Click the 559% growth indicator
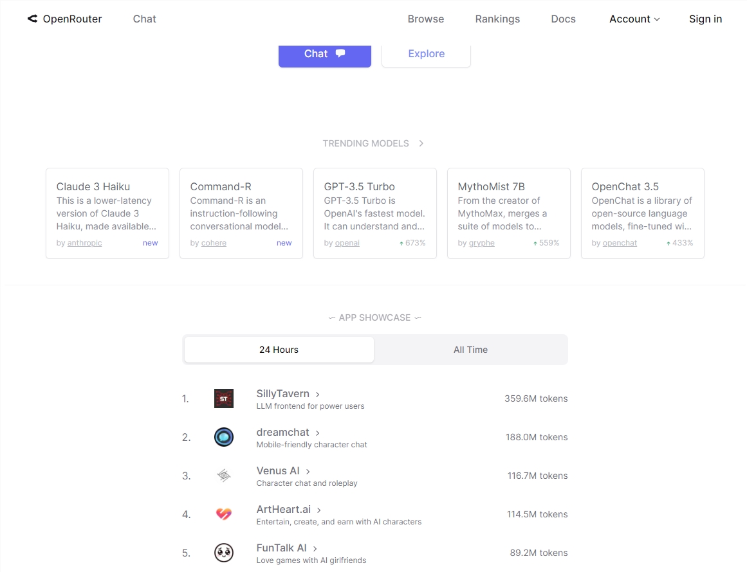Screen dimensions: 747x572 click(x=546, y=243)
